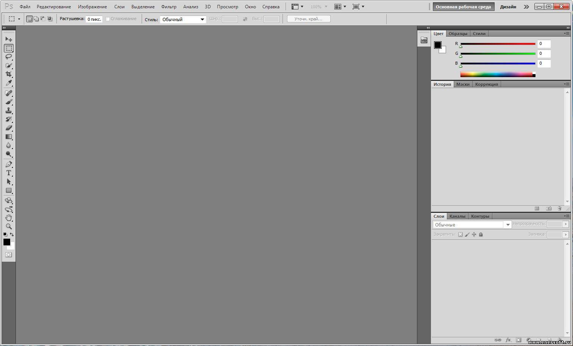Viewport: 573px width, 346px height.
Task: Select the Lasso tool
Action: coord(9,57)
